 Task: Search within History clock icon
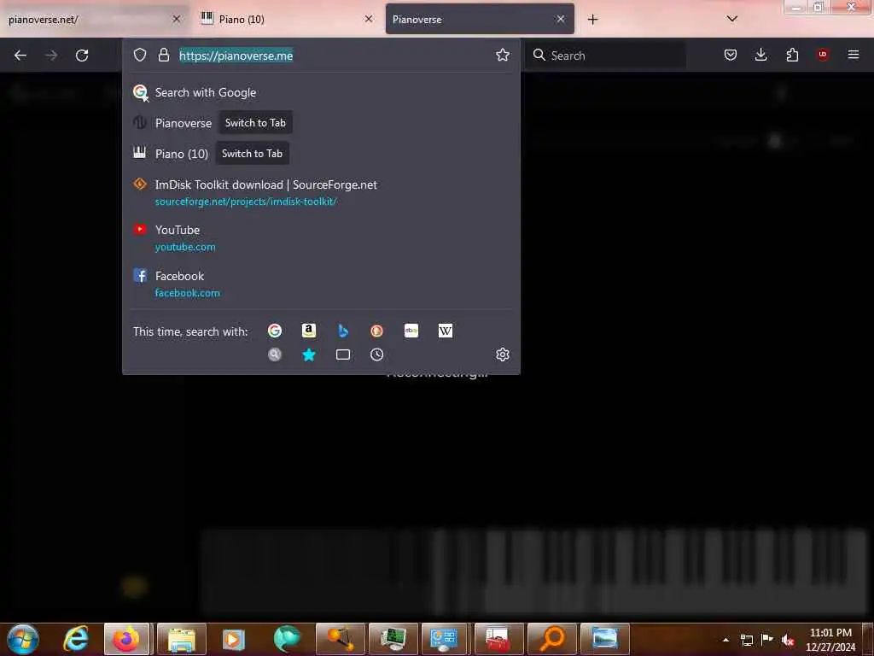click(376, 354)
